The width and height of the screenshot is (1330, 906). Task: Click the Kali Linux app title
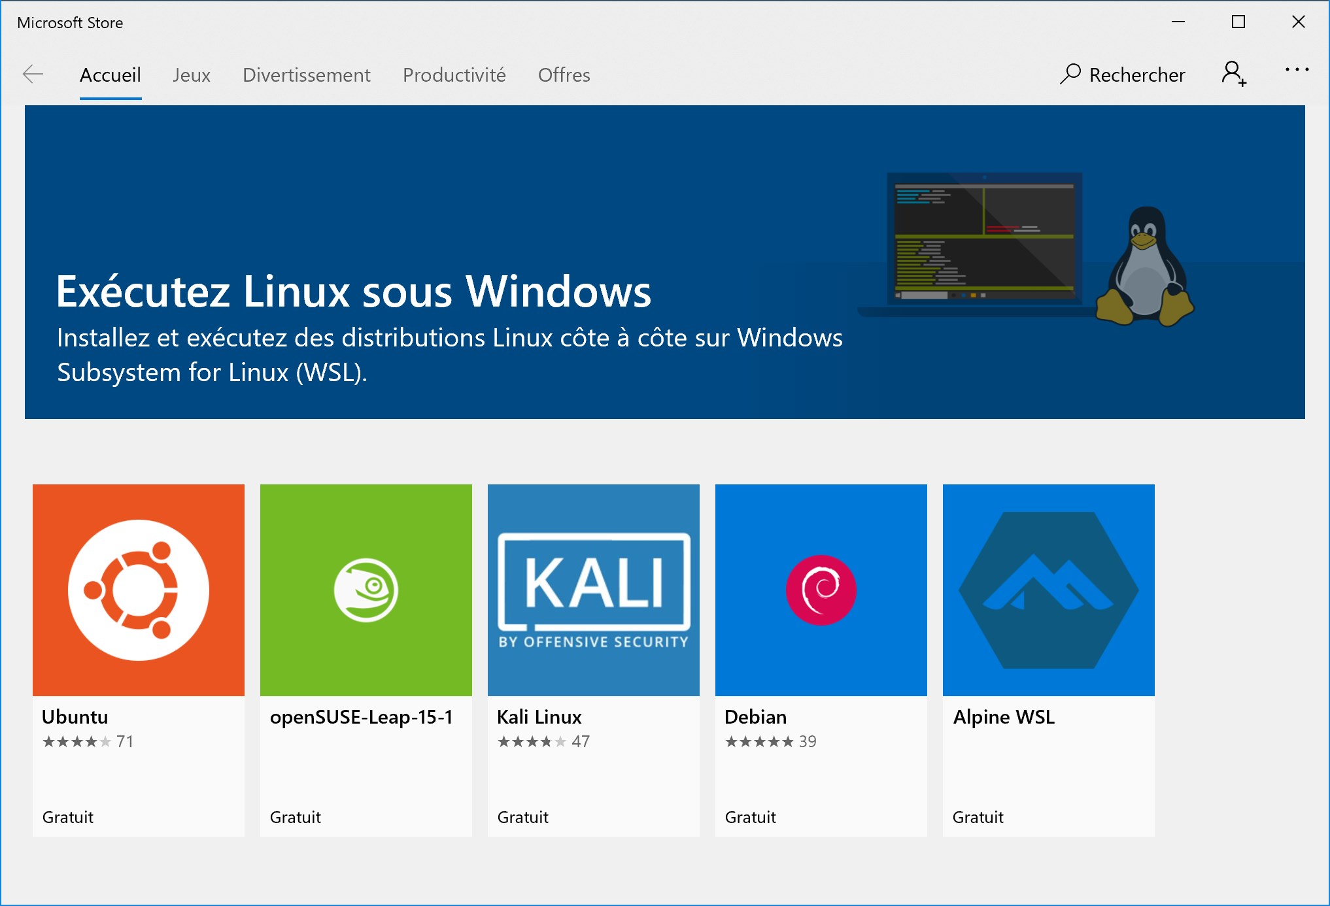click(x=539, y=717)
